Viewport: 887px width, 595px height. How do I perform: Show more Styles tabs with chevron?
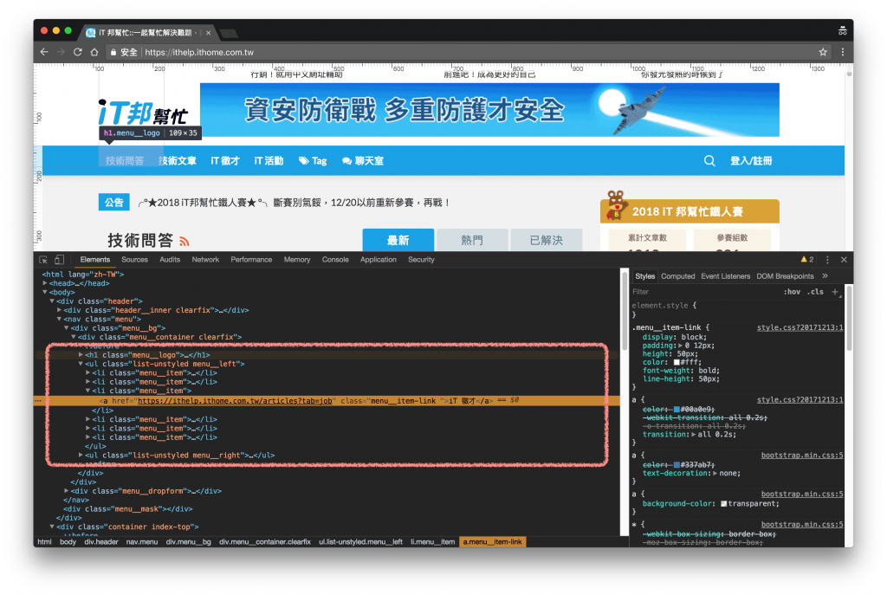click(825, 276)
